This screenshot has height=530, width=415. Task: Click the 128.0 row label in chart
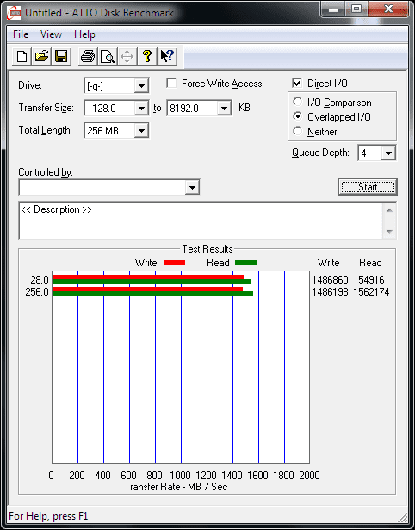[x=37, y=280]
